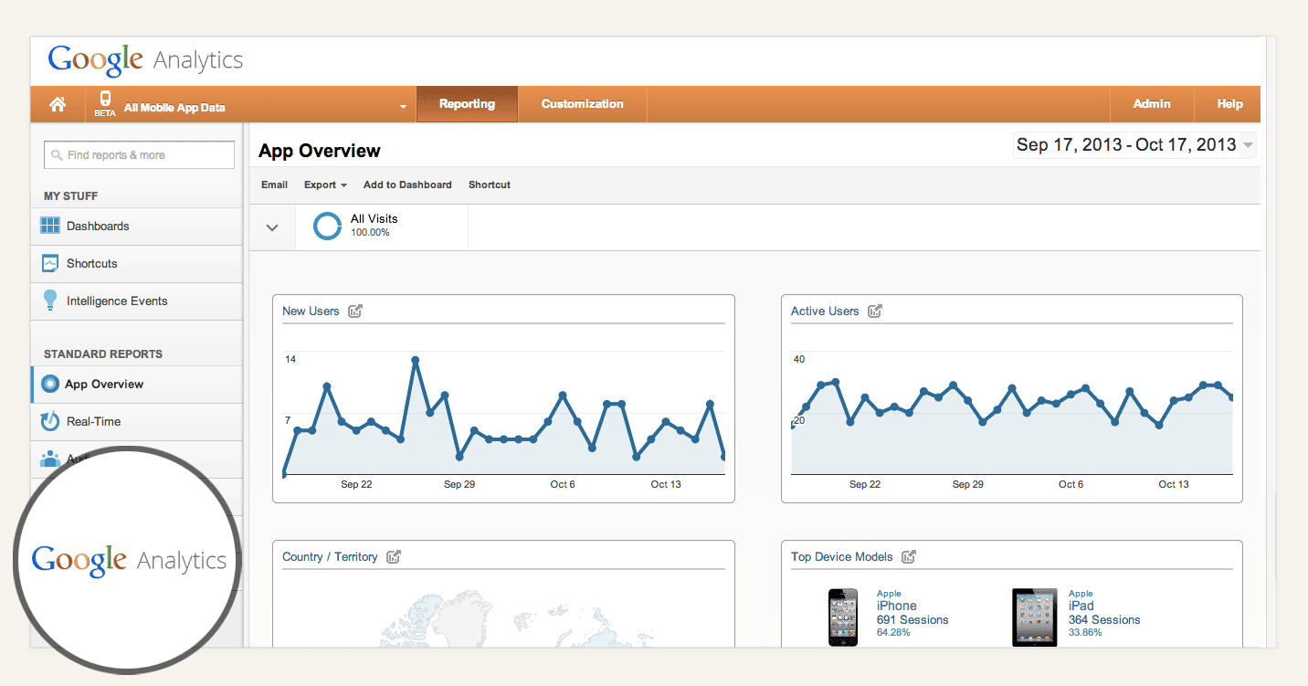Screen dimensions: 1308x686
Task: Click the Email button
Action: (274, 185)
